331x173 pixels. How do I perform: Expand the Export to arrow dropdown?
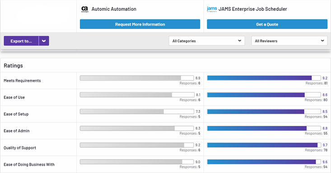tap(44, 41)
